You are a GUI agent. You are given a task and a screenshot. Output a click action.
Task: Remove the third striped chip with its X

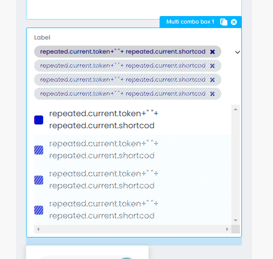(212, 80)
